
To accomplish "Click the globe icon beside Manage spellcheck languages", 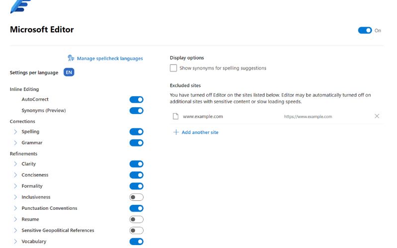I will (71, 58).
